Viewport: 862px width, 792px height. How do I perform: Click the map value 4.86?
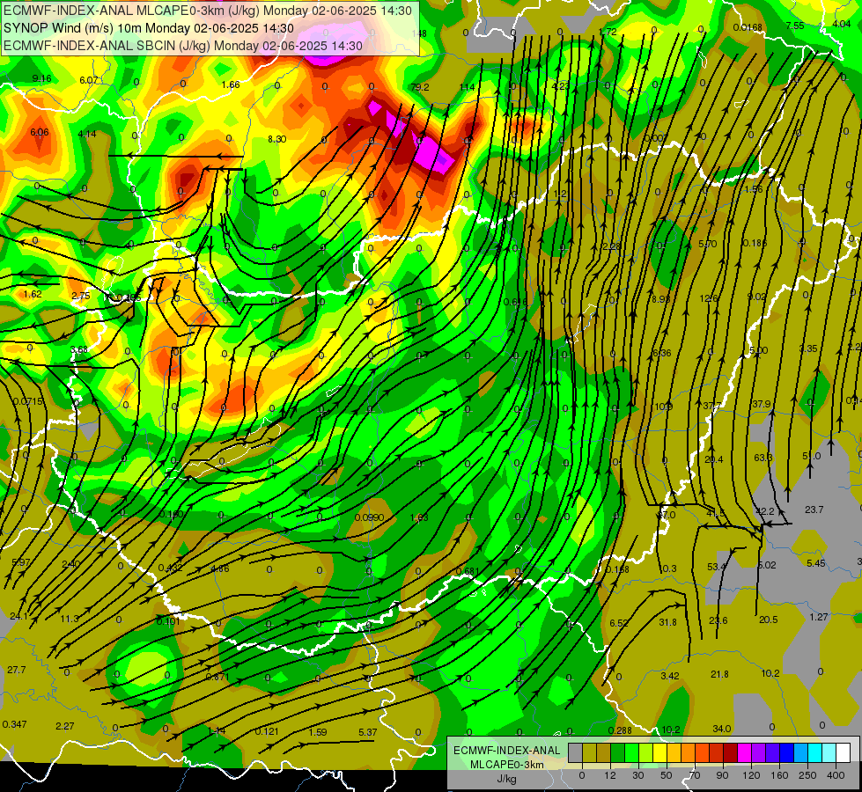click(x=220, y=568)
